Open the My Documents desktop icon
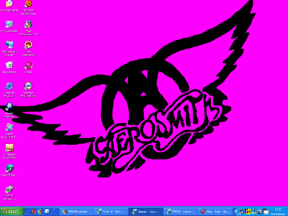The height and width of the screenshot is (216, 288). coord(9,6)
